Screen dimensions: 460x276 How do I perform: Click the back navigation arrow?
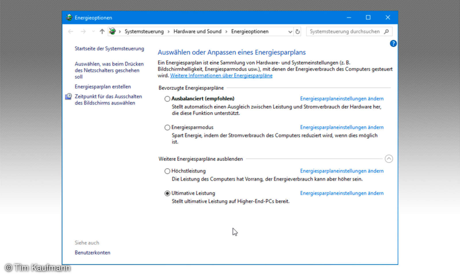(x=70, y=32)
